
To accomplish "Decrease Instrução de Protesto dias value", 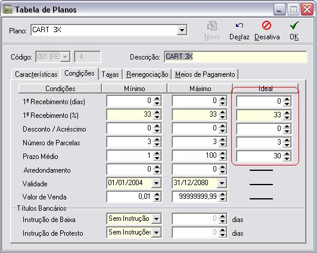I will coord(222,235).
